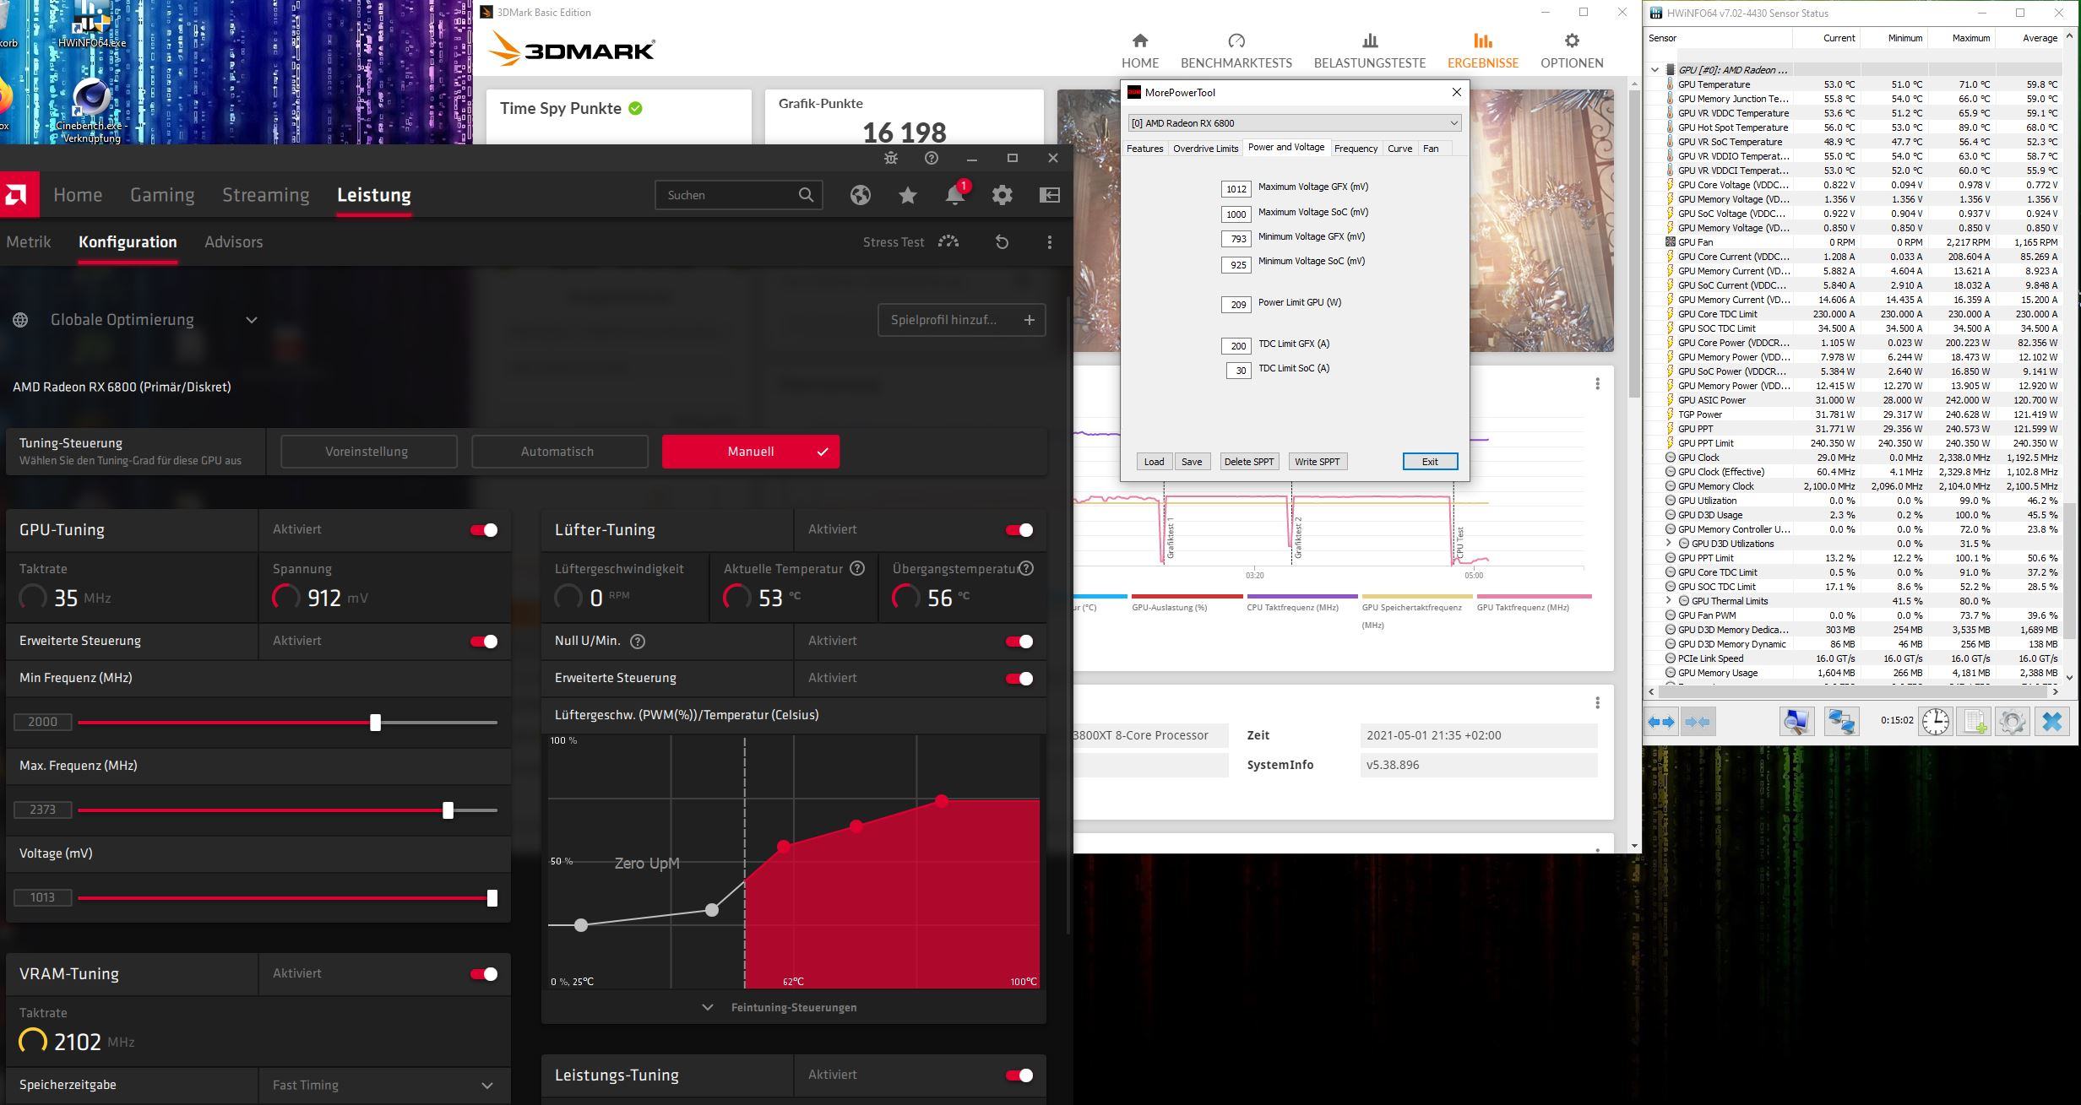Turn off Null U/Min. switch

pos(1019,642)
